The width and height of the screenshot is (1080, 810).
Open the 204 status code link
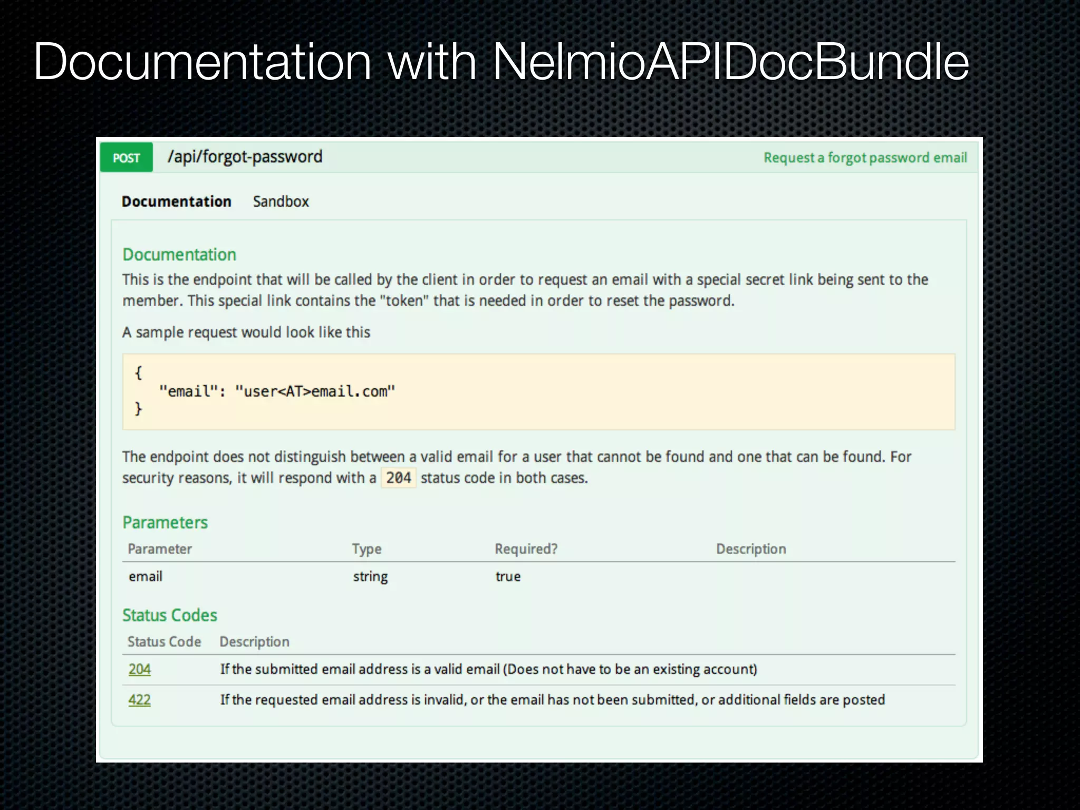click(x=140, y=669)
